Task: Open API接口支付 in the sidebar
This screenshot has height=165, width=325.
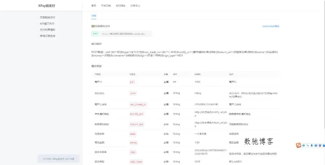Action: 47,24
